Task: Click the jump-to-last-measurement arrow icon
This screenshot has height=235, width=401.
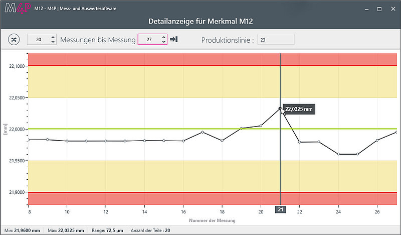Action: pyautogui.click(x=174, y=39)
